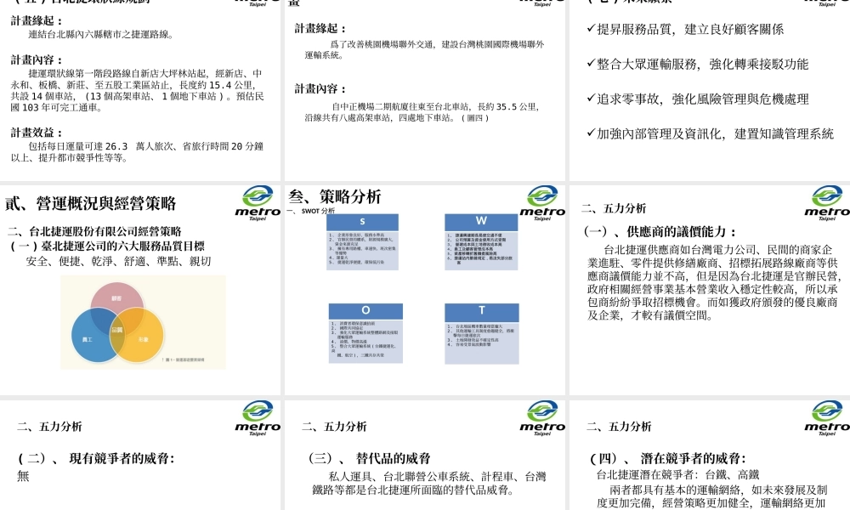Click the 台北捷運潛在競爭者:台鐵、高鐵 line
The image size is (850, 510).
point(677,475)
